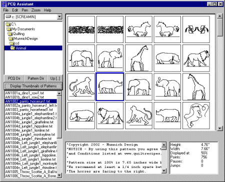Click the Quilting folder icon
This screenshot has height=182, width=225.
point(10,34)
